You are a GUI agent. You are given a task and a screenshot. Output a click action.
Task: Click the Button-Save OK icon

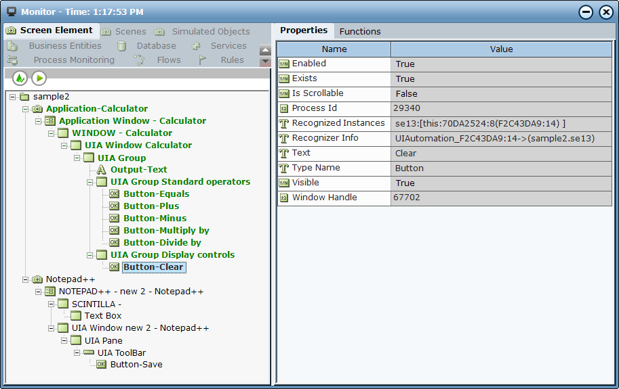coord(101,365)
